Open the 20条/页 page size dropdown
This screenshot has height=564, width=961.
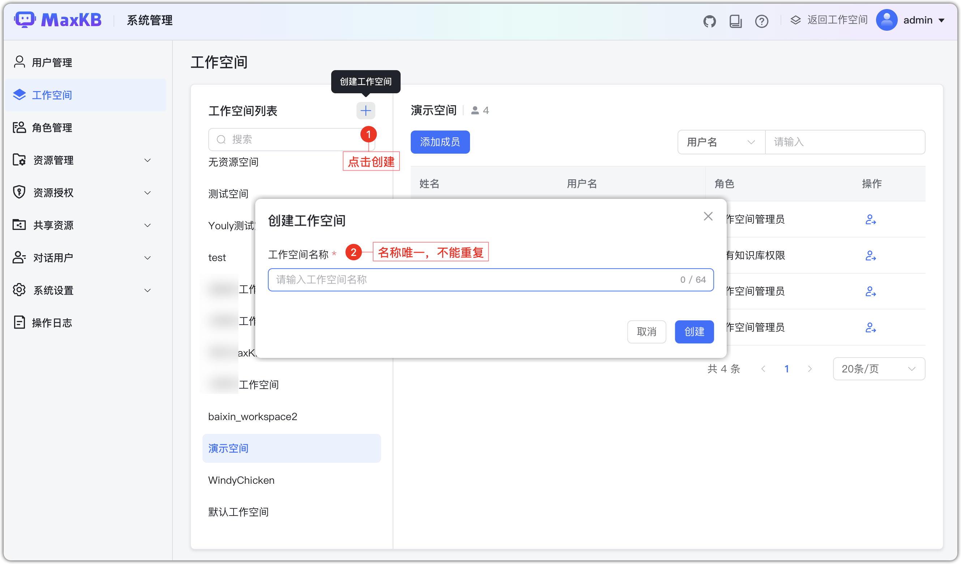tap(879, 368)
